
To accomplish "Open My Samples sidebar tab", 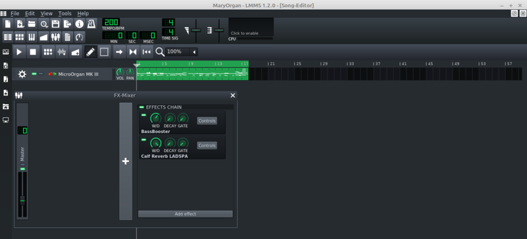I will point(6,79).
